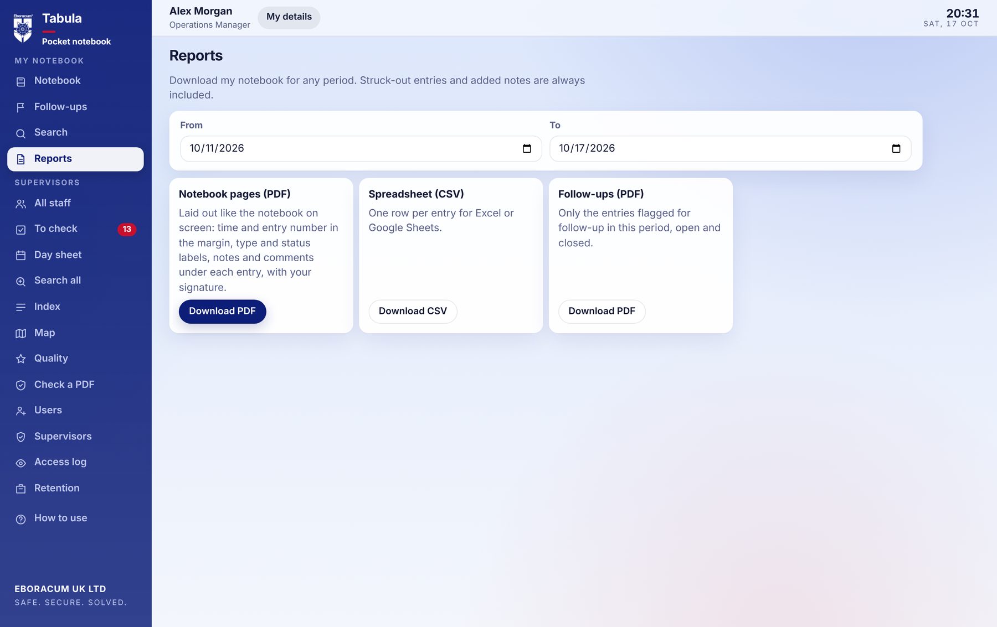This screenshot has width=997, height=627.
Task: Click the Alex Morgan user name
Action: [x=201, y=11]
